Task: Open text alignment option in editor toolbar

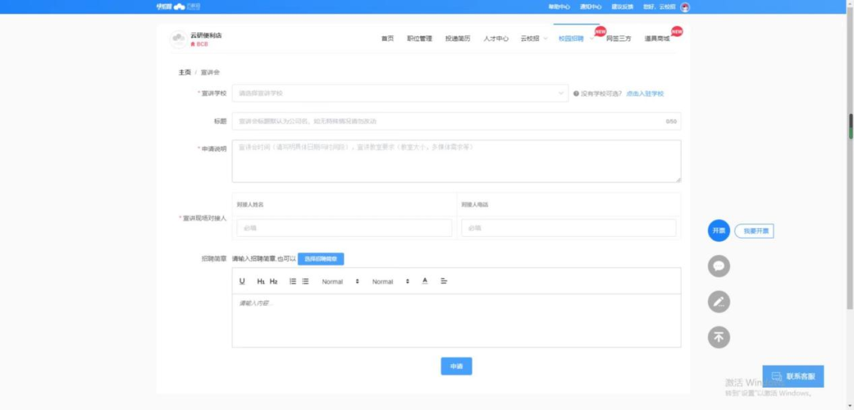Action: click(x=444, y=281)
